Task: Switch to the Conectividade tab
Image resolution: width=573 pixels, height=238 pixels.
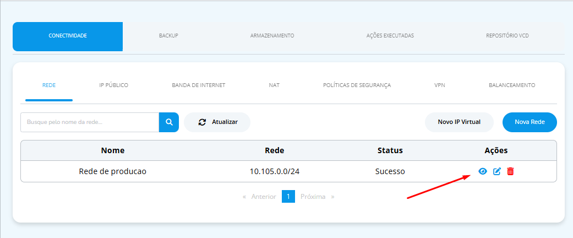Action: 68,36
